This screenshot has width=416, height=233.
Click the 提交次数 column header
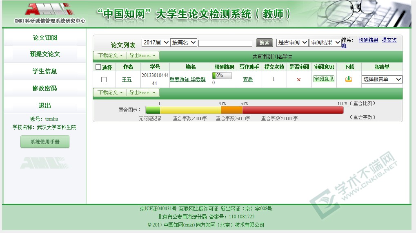(274, 67)
